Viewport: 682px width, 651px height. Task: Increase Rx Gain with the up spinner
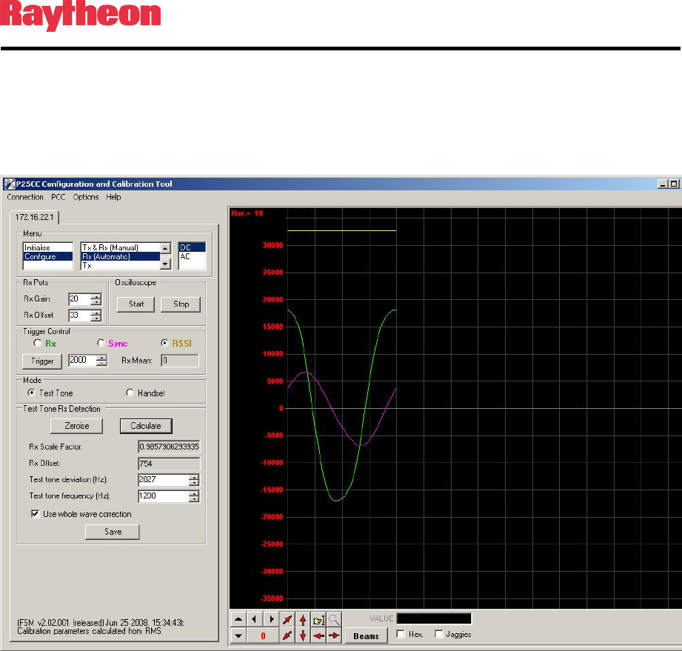point(96,296)
